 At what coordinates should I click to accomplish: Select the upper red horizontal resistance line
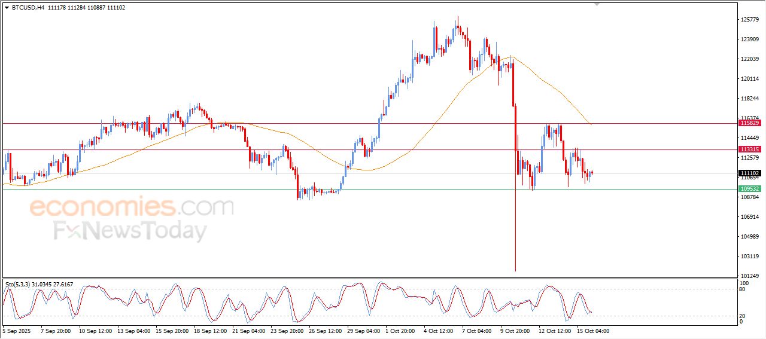coord(369,123)
